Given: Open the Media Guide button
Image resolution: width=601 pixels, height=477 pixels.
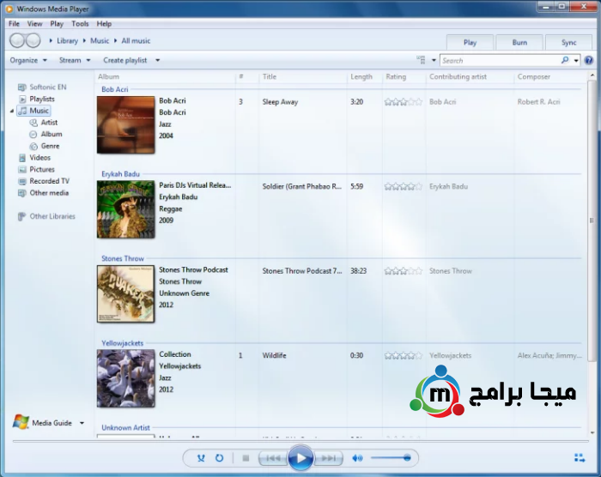Looking at the screenshot, I should 42,422.
